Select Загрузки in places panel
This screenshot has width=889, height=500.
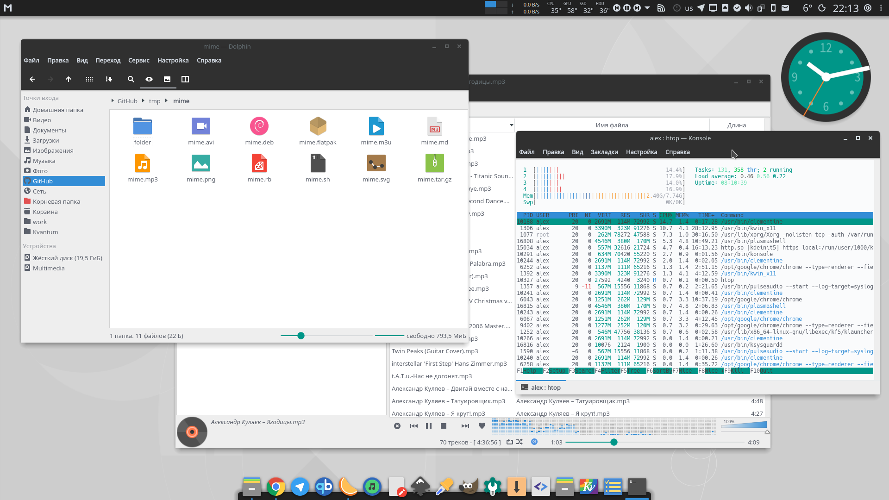coord(64,140)
